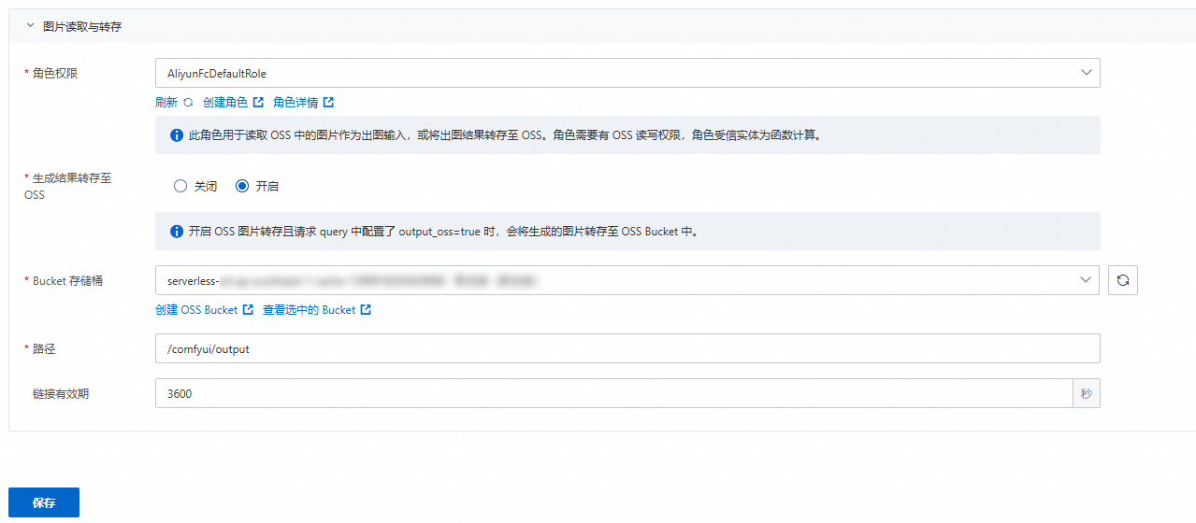Image resolution: width=1196 pixels, height=523 pixels.
Task: Open the 查看选中的 Bucket link
Action: click(310, 310)
